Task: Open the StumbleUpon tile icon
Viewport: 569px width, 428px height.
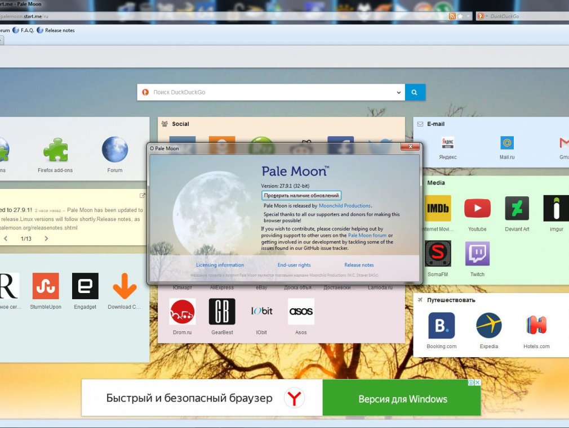Action: 46,286
